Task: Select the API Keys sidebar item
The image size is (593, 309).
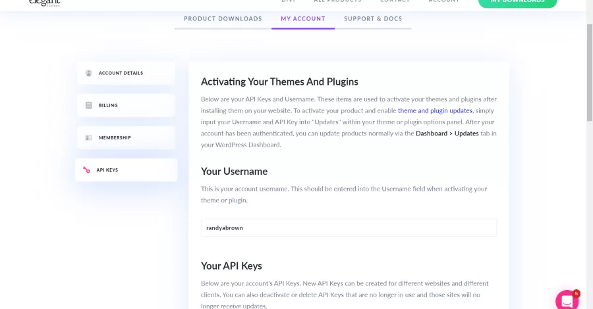Action: [x=126, y=170]
